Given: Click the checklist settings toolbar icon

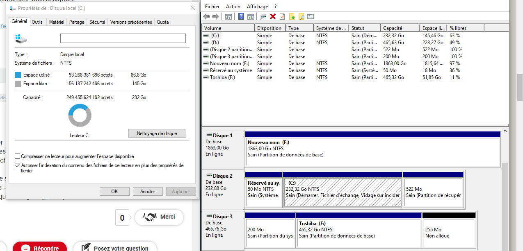Looking at the screenshot, I should coord(311,16).
